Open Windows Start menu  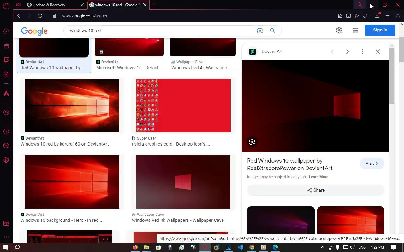[x=5, y=247]
